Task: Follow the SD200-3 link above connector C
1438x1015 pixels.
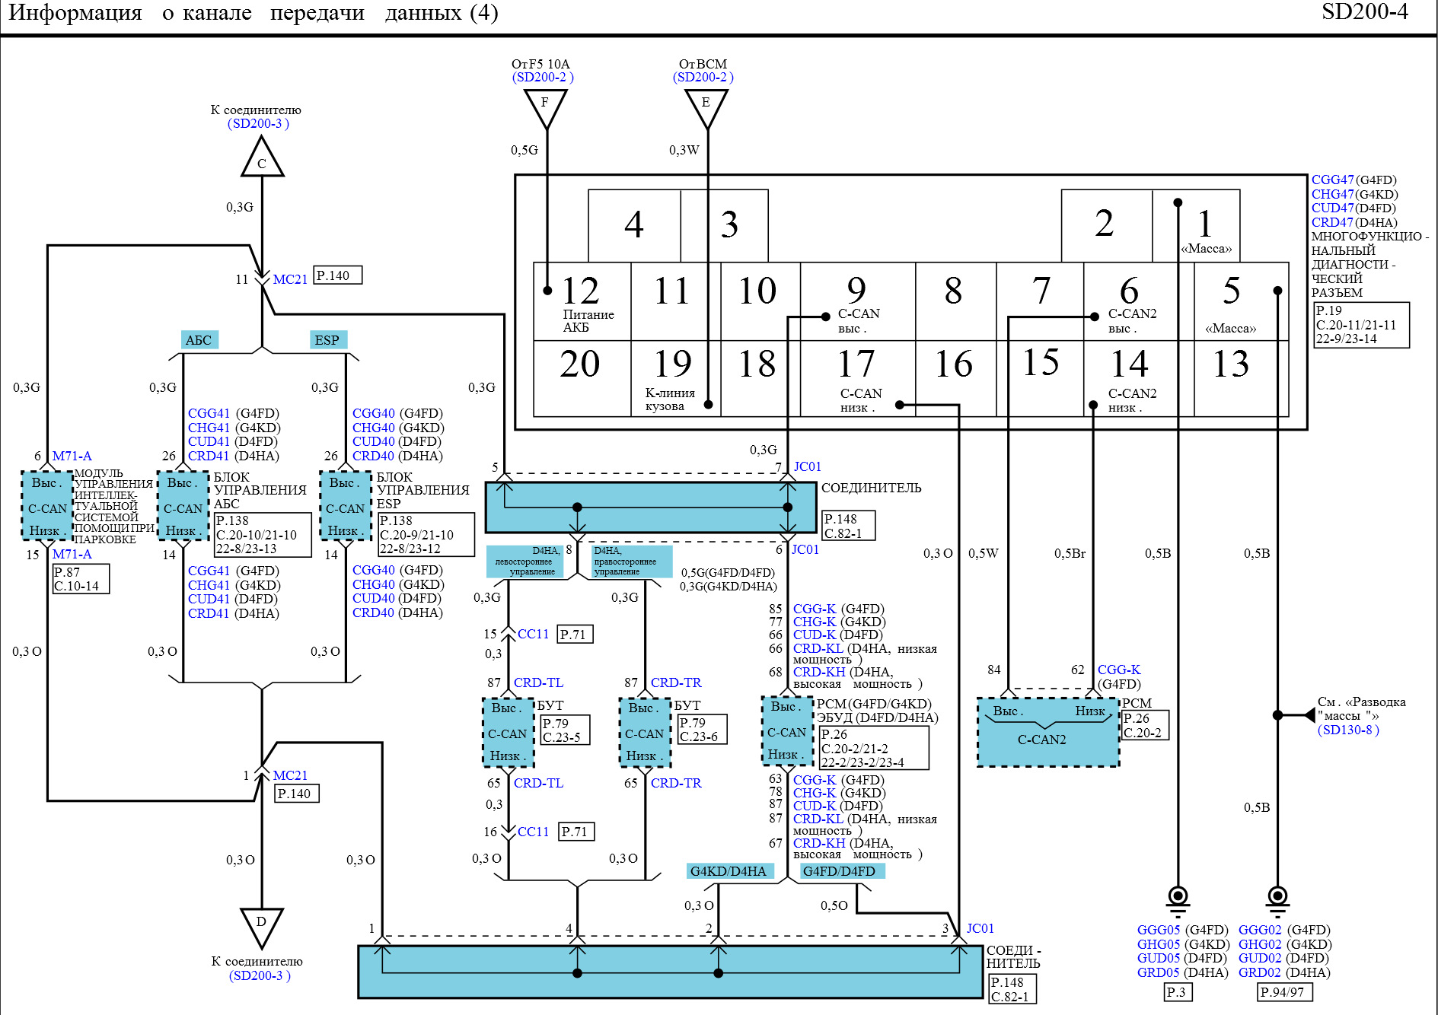Action: click(259, 123)
